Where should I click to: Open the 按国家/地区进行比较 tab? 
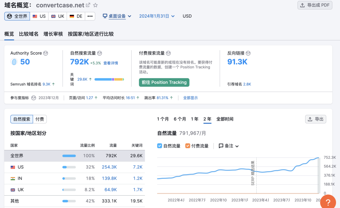91,34
